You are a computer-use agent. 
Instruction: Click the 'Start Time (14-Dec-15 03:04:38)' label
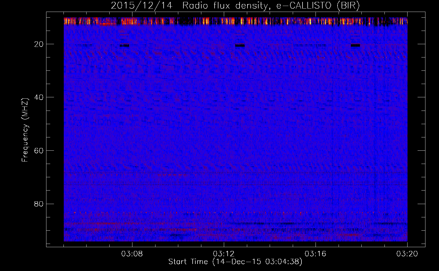coord(235,262)
